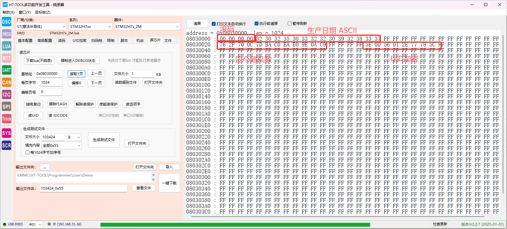Open the 填充内容 全部0x55 dropdown
Viewport: 507px width, 229px height.
coord(62,145)
